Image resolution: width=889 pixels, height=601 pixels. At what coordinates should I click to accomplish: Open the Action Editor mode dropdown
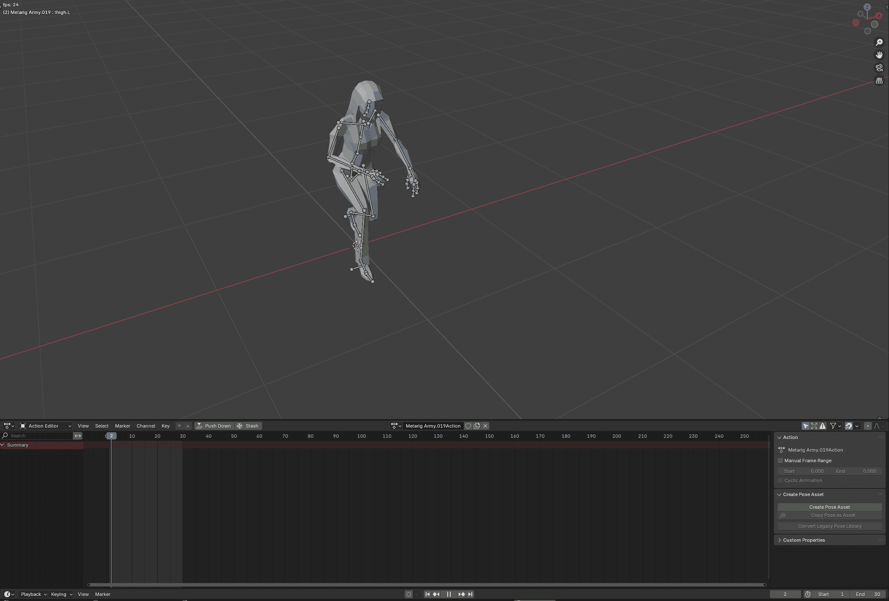[x=46, y=426]
